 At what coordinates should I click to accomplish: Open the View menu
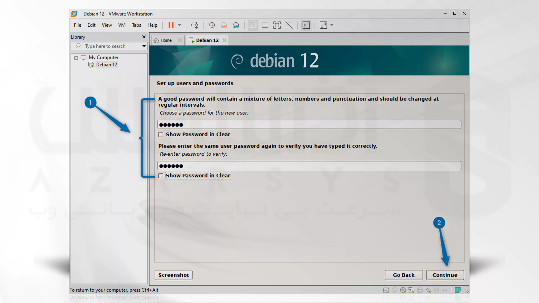[x=107, y=25]
